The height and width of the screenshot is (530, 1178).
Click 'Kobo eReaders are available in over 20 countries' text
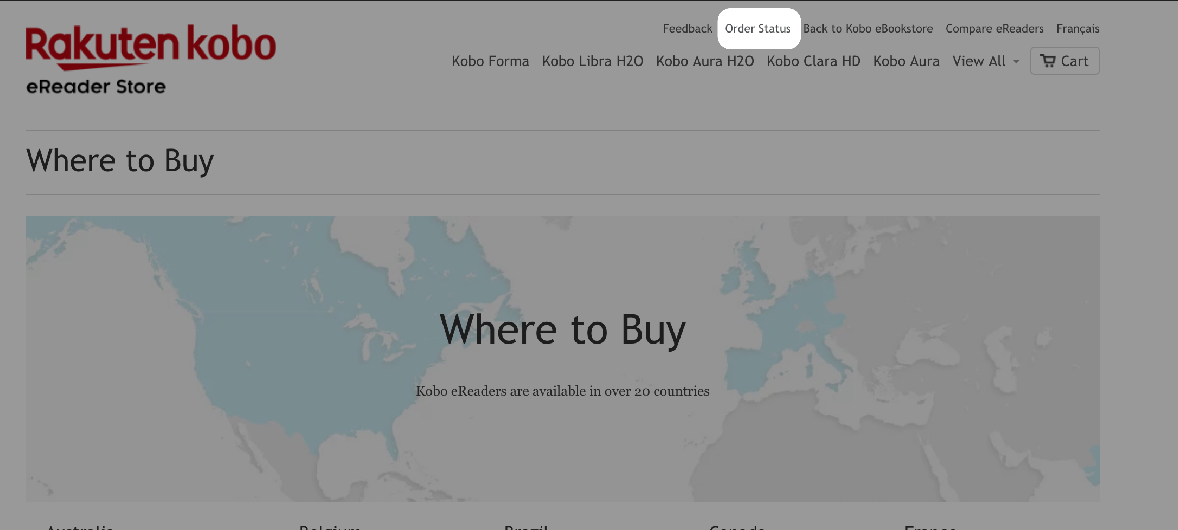(562, 391)
